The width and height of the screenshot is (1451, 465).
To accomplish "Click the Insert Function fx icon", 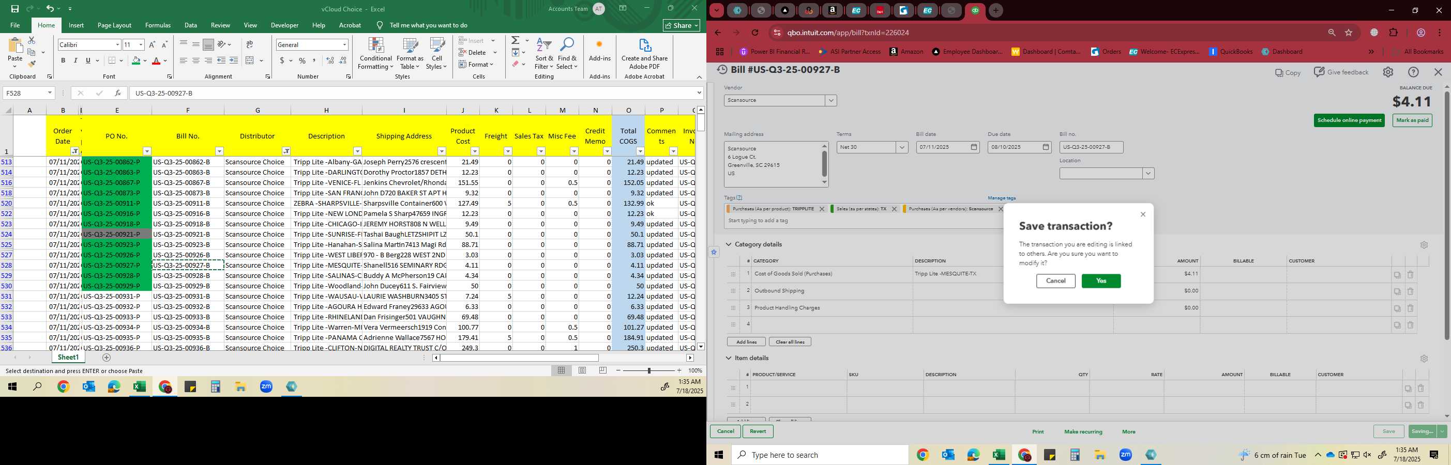I will 117,93.
